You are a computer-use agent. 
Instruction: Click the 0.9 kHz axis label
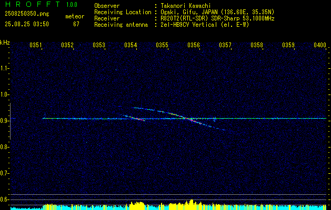click(4, 121)
